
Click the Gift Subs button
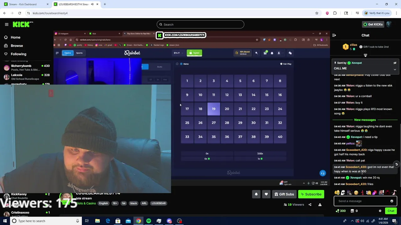pos(284,194)
